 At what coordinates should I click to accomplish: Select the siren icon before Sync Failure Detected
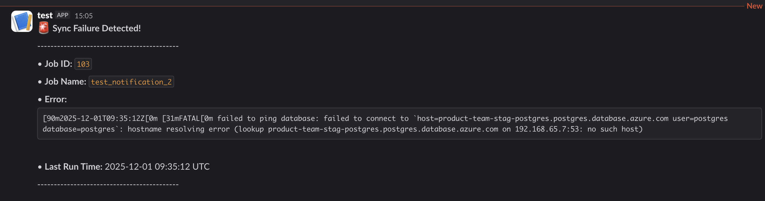click(x=43, y=28)
